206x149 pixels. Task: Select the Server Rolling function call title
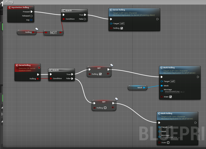[x=119, y=10]
